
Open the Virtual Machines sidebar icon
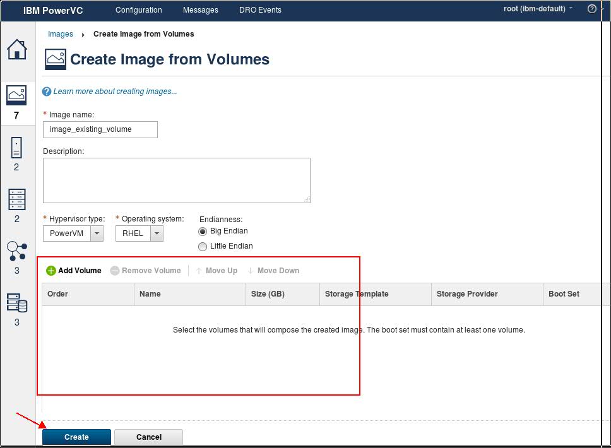pyautogui.click(x=16, y=148)
